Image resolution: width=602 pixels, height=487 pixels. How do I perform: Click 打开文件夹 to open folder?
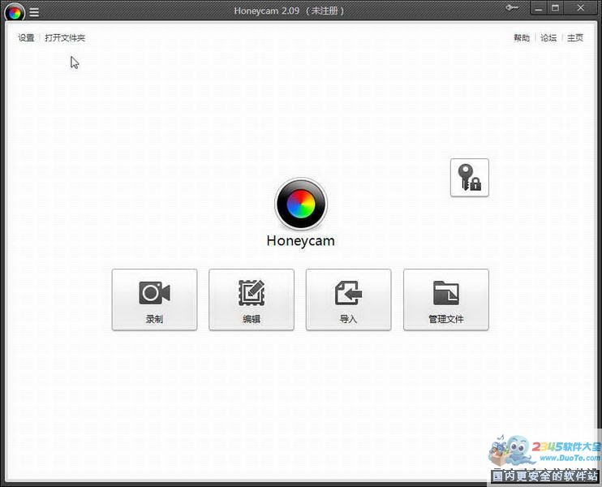point(65,37)
